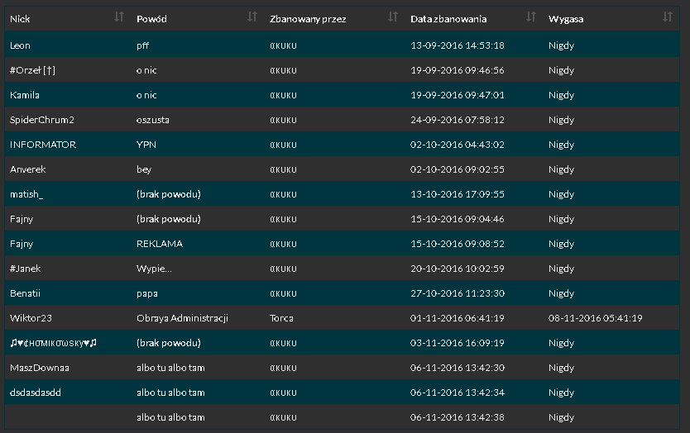Click ban date 24-09-2016 07:58:12
The height and width of the screenshot is (433, 690).
click(x=458, y=120)
